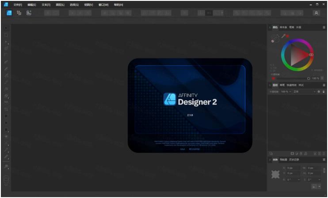
Task: Set color to none with the small red-slash icon
Action: click(x=273, y=41)
